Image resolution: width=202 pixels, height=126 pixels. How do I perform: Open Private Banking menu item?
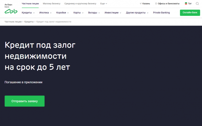coord(161,13)
